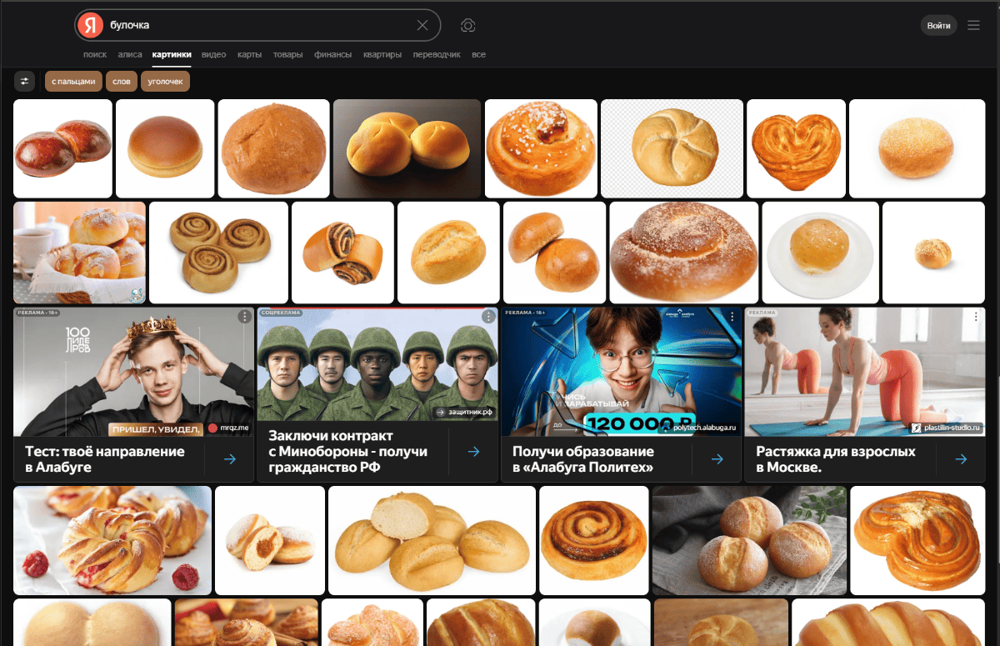Open search by image camera icon
Image resolution: width=1000 pixels, height=646 pixels.
(x=468, y=26)
